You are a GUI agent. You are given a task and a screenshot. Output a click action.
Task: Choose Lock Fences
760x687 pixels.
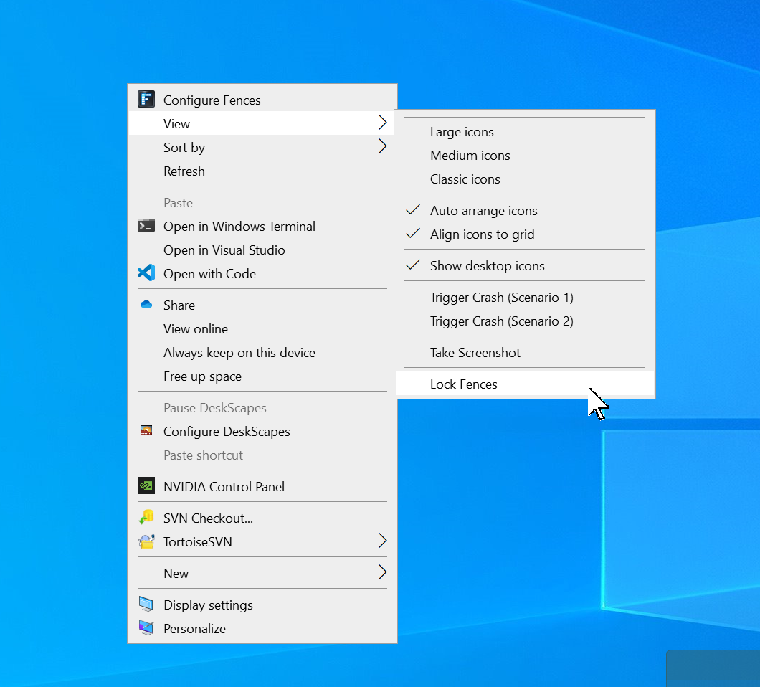524,384
